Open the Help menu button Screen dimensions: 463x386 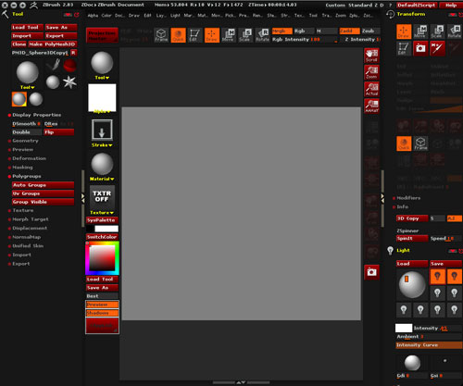(451, 6)
